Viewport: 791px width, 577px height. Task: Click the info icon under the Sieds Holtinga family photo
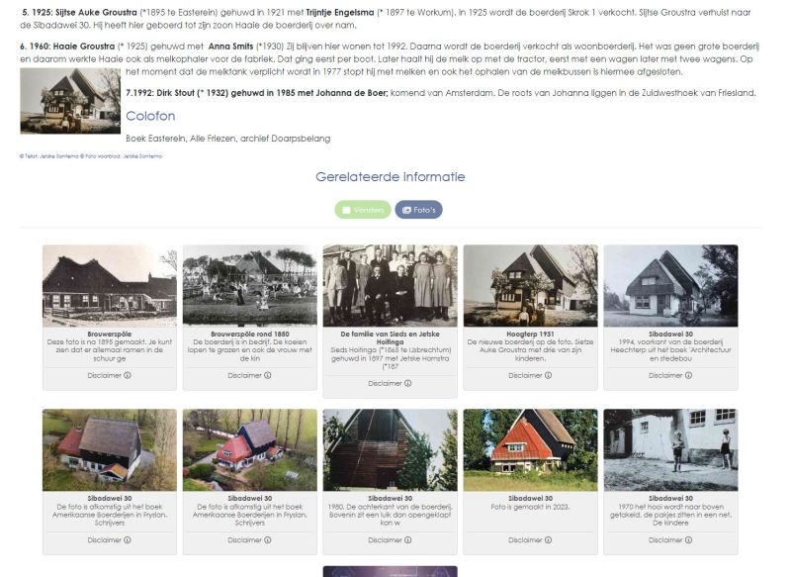click(407, 384)
